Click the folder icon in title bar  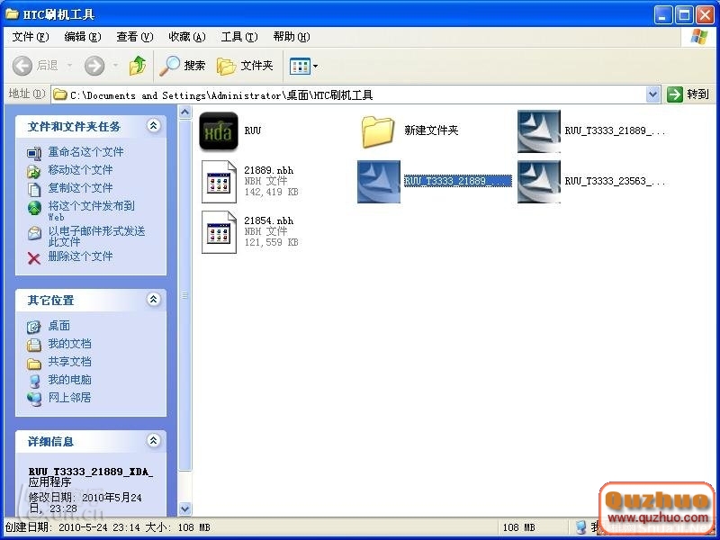12,14
